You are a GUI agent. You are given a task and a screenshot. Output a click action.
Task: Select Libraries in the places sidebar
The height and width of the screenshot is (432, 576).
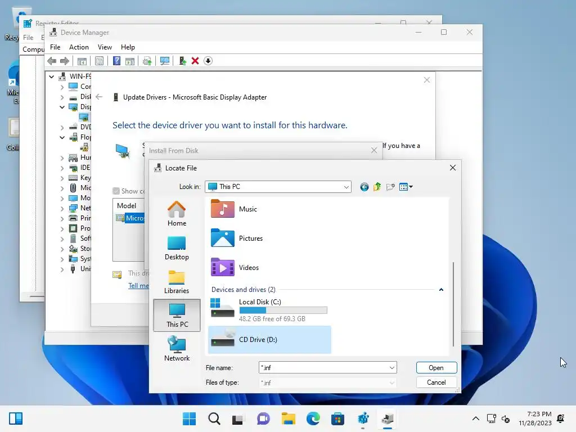(177, 282)
